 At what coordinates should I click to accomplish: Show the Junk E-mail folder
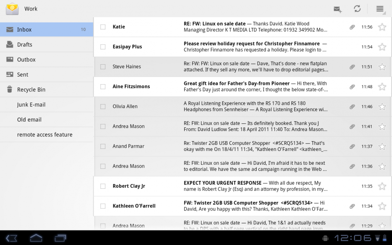(46, 105)
